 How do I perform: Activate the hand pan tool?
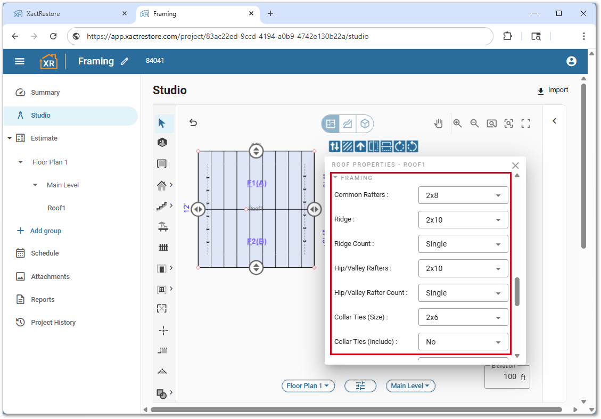[x=438, y=124]
